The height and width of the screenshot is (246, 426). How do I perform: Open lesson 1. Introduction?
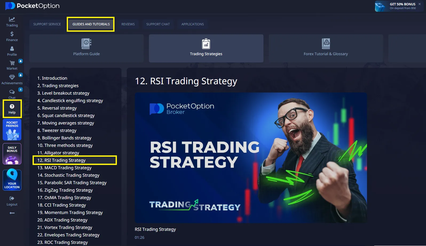point(52,78)
